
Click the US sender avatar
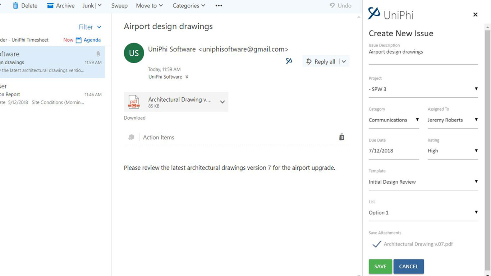[x=134, y=53]
